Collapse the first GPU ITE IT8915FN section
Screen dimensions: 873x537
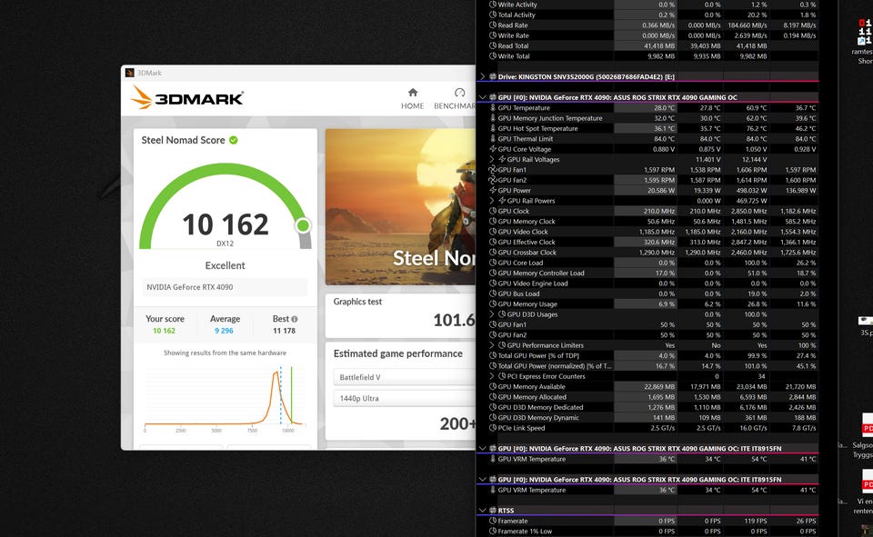point(483,449)
